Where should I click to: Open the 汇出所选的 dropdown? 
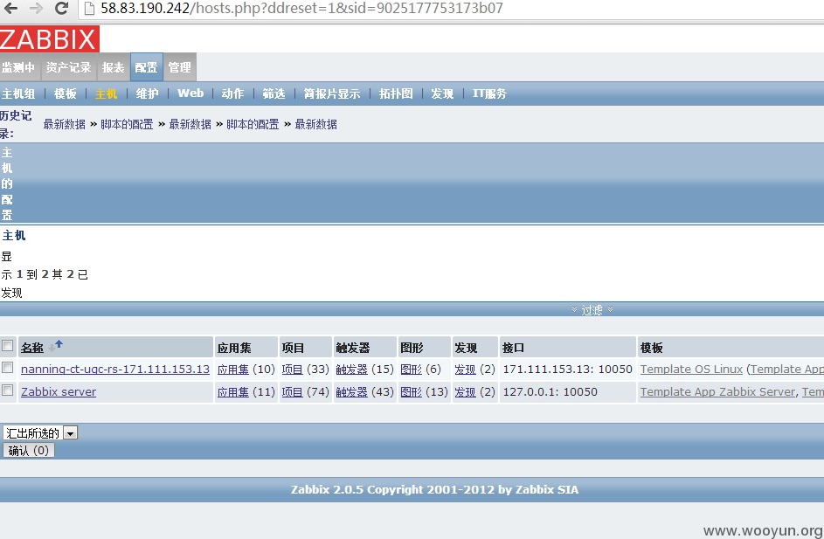pyautogui.click(x=40, y=433)
